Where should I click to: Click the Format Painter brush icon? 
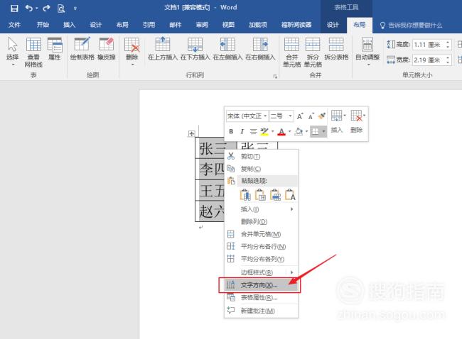[x=322, y=116]
